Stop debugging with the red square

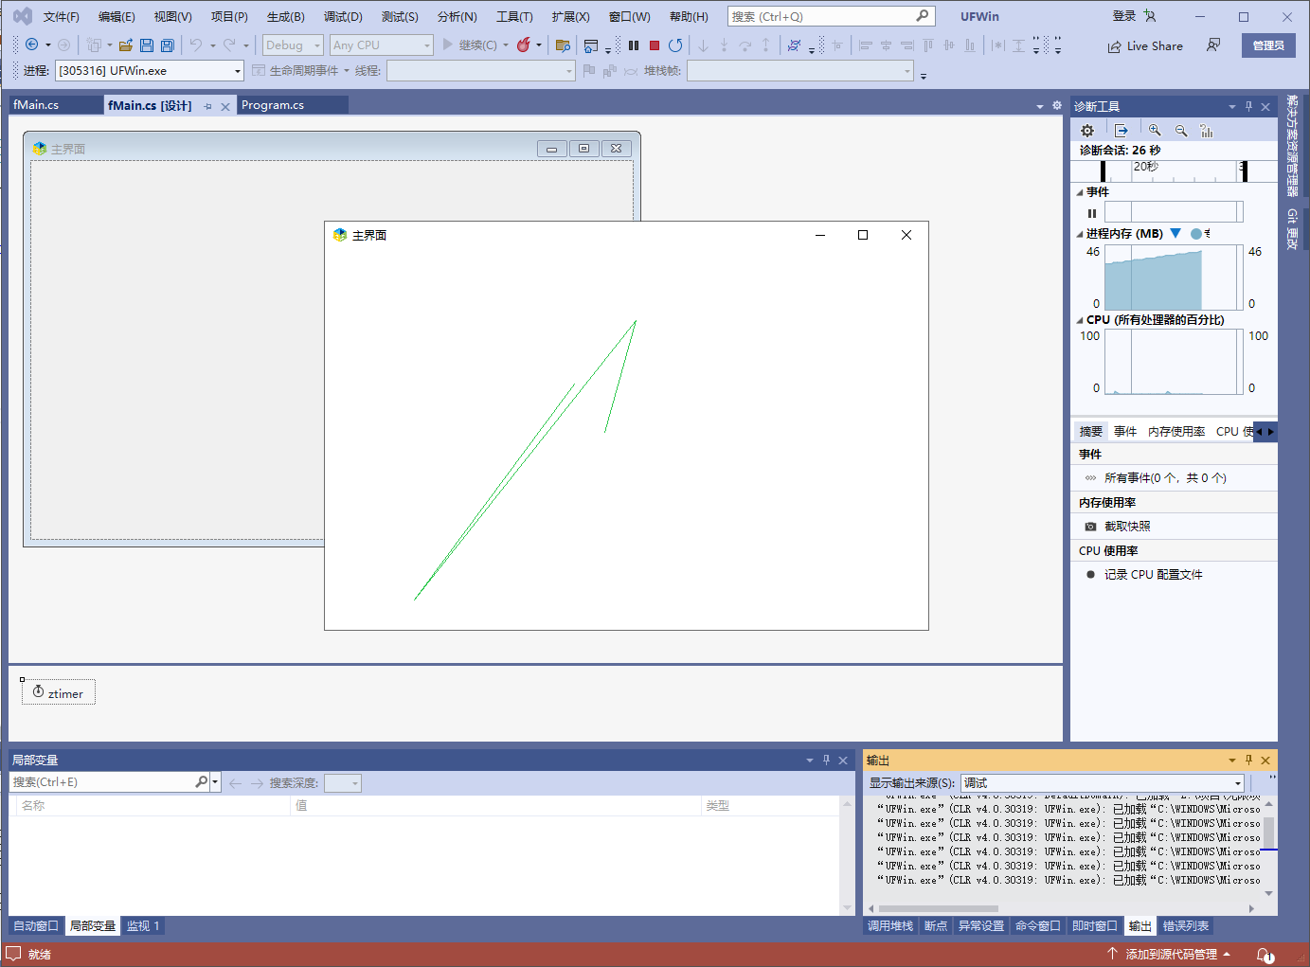[x=655, y=45]
